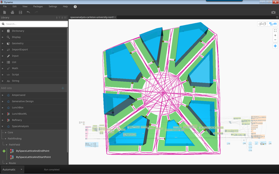279x174 pixels.
Task: Select the BySpaceLatticeAndEndPoint node
Action: [x=32, y=151]
